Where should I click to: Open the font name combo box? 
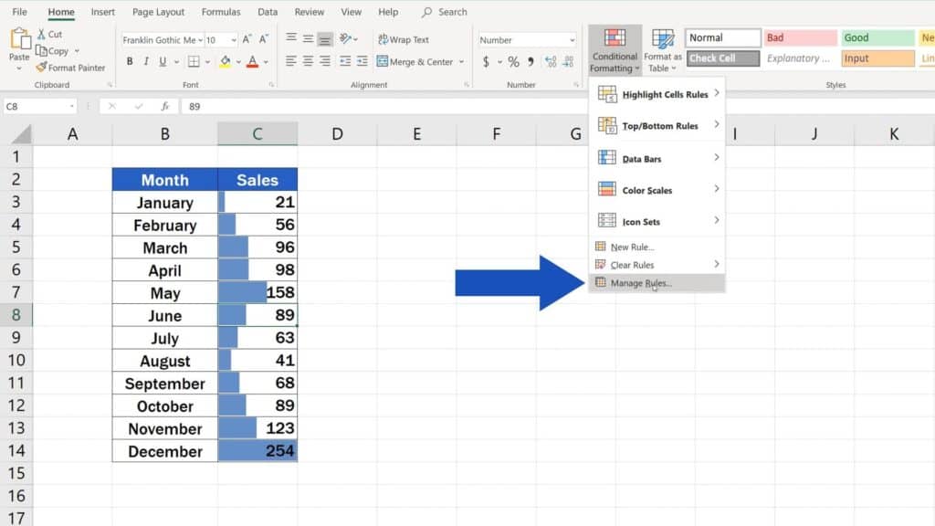coord(160,40)
